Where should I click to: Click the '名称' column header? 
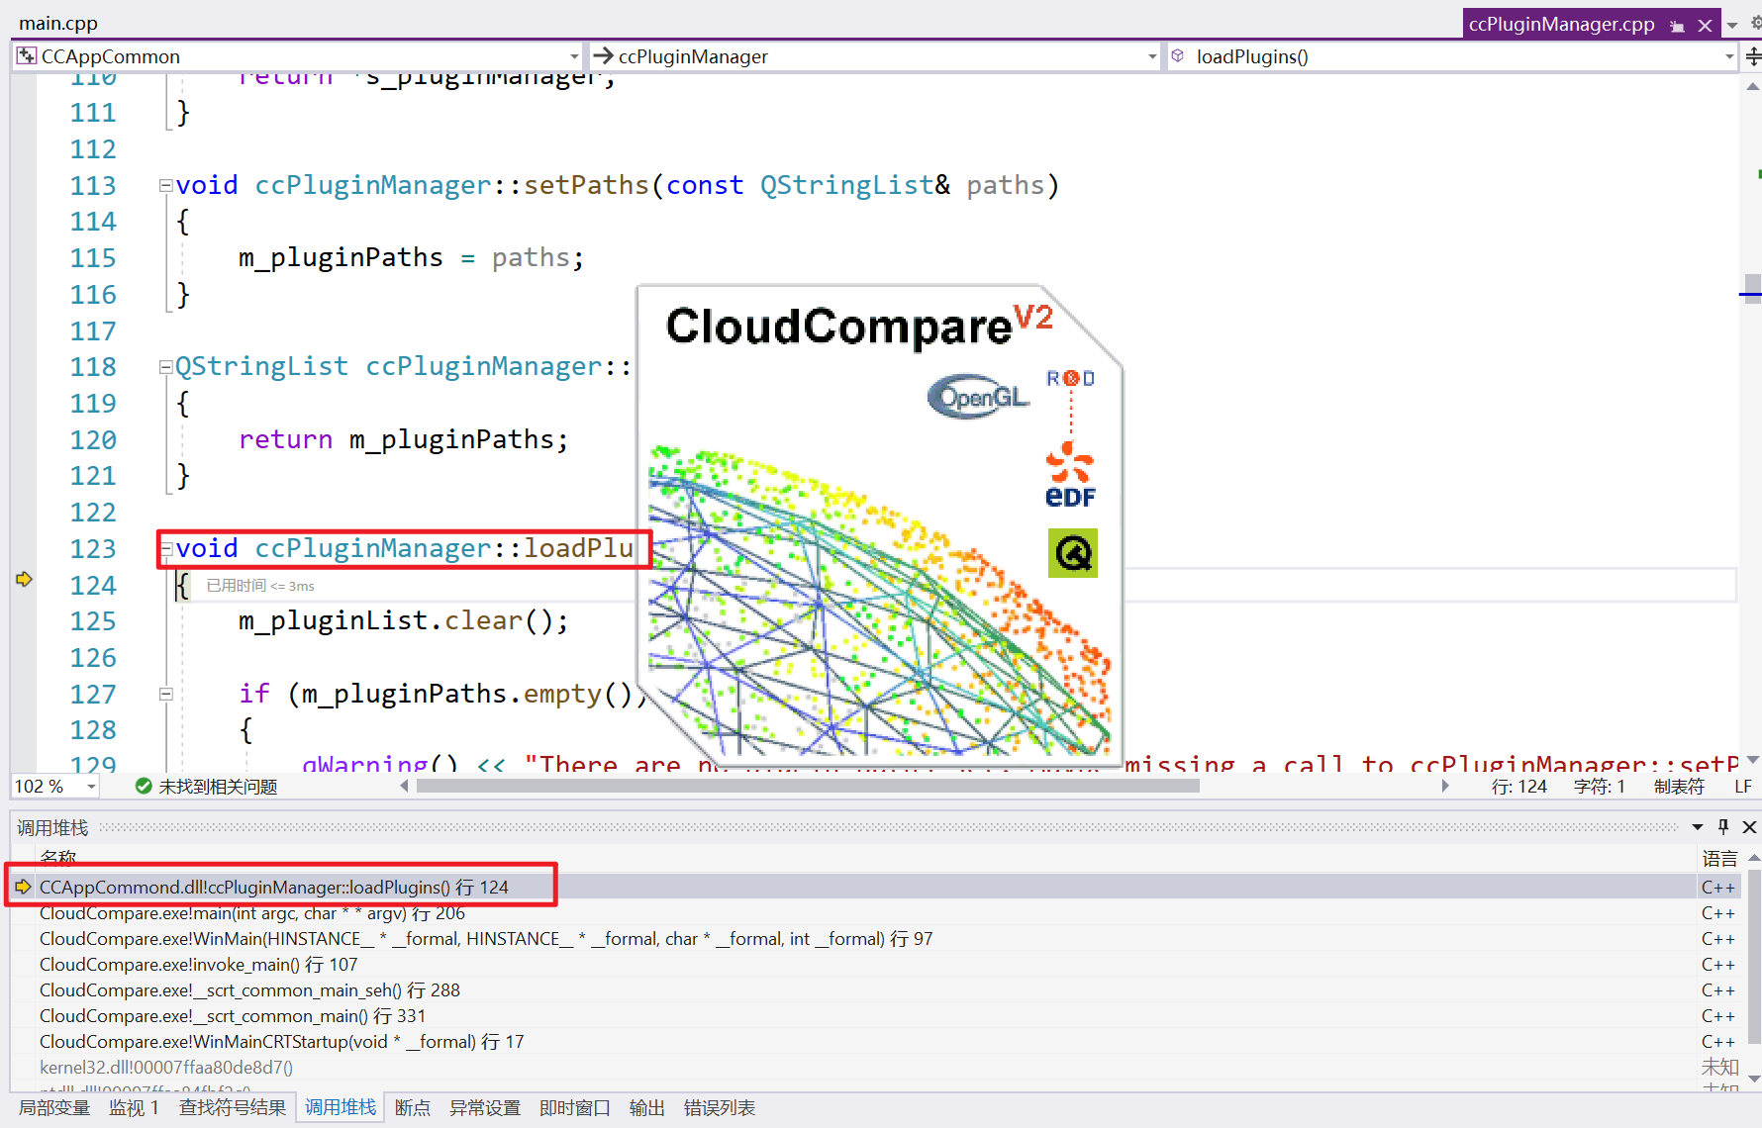pyautogui.click(x=57, y=857)
